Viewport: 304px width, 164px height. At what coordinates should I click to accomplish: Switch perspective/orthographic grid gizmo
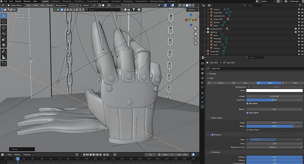point(196,43)
